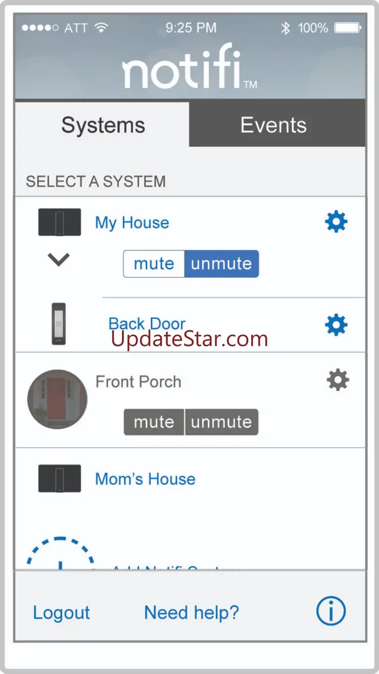Screen dimensions: 379x674
Task: Mute the Front Porch device
Action: click(x=154, y=422)
